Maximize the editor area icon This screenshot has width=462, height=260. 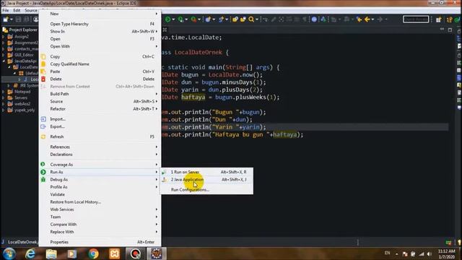[450, 30]
